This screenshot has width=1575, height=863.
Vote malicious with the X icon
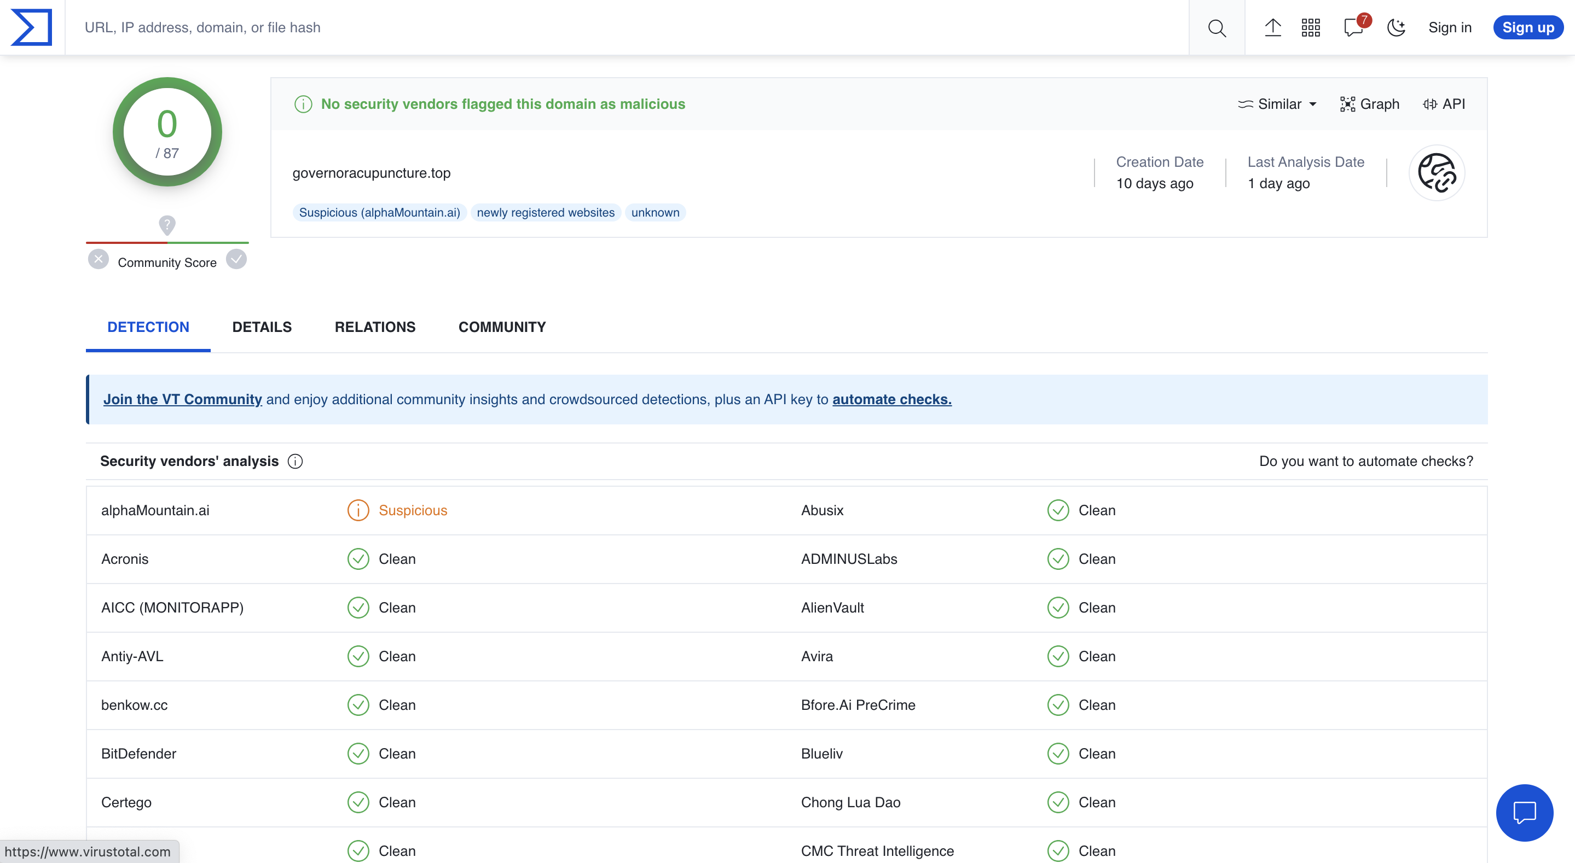98,259
